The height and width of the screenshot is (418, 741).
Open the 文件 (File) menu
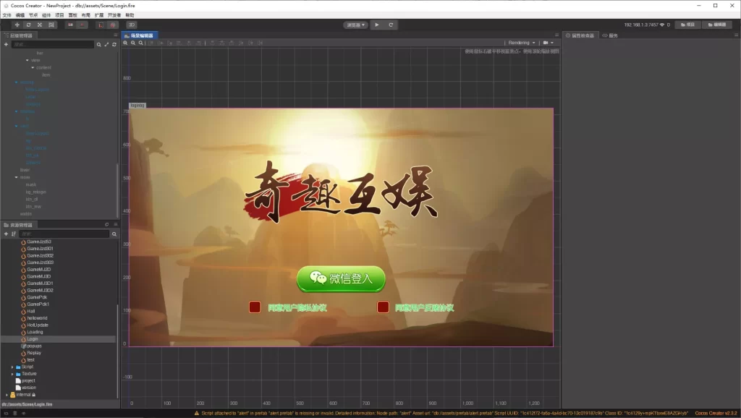tap(7, 15)
